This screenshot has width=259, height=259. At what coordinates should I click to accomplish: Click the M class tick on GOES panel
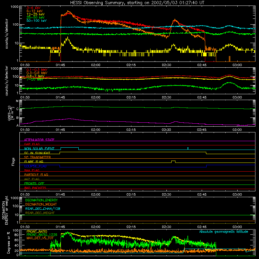(17, 101)
